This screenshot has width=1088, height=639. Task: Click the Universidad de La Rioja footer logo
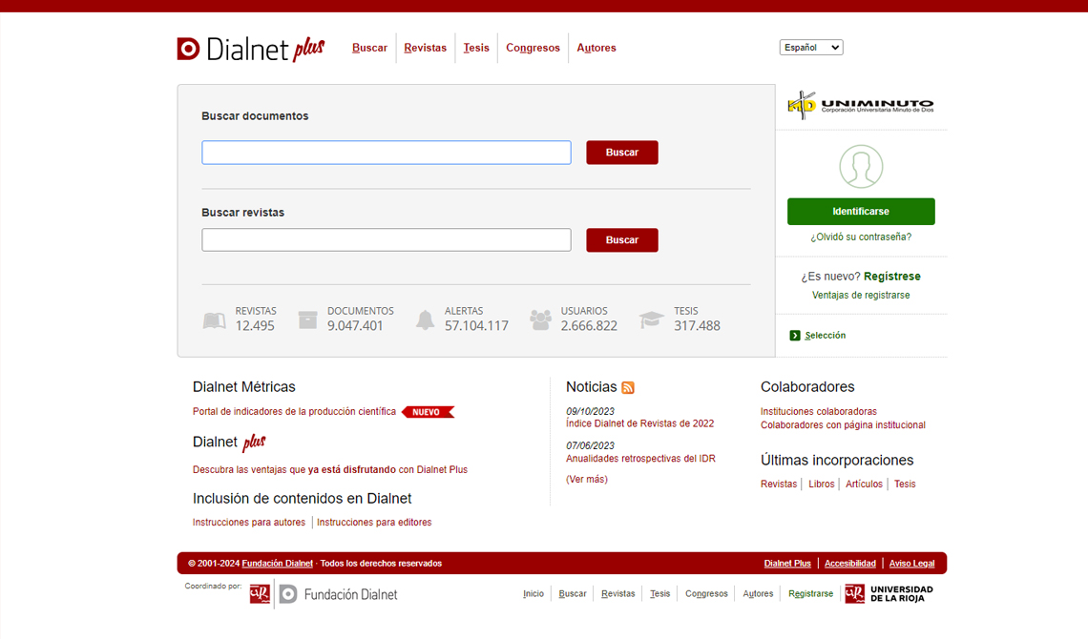pos(889,594)
